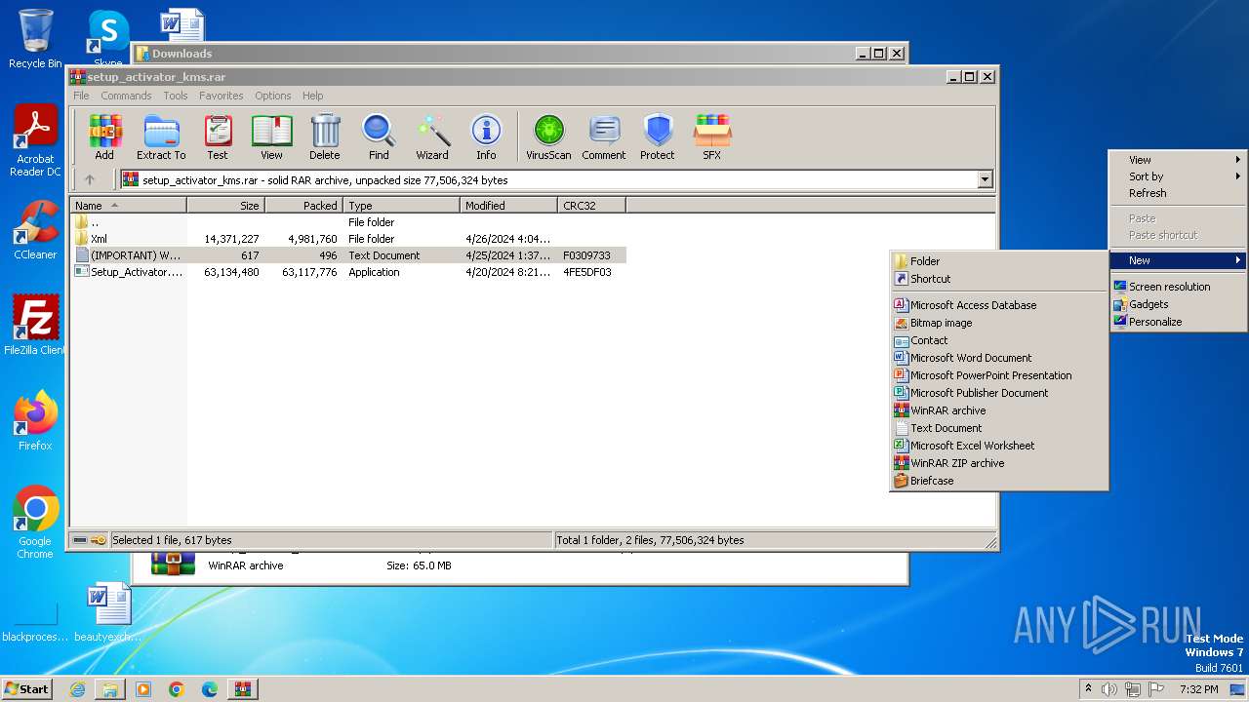The width and height of the screenshot is (1249, 702).
Task: Open Recycle Bin desktop icon
Action: click(x=35, y=39)
